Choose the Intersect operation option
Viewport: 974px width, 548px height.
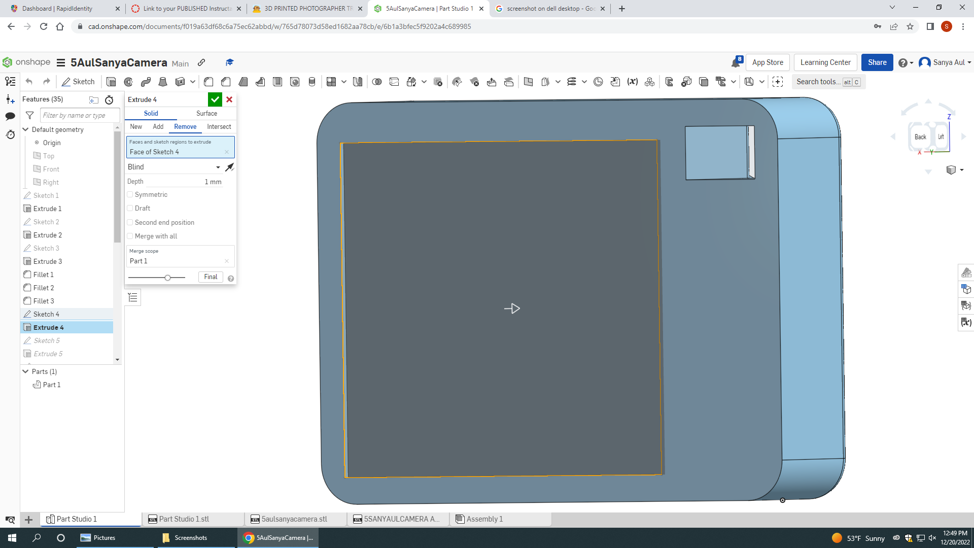[x=219, y=126]
